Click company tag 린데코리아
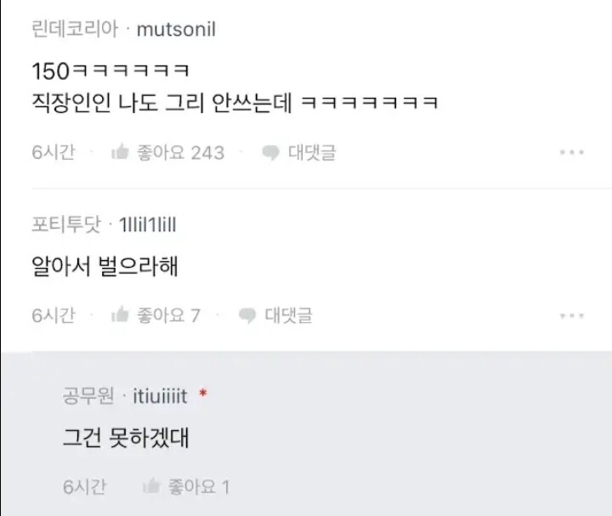The image size is (612, 516). click(75, 29)
